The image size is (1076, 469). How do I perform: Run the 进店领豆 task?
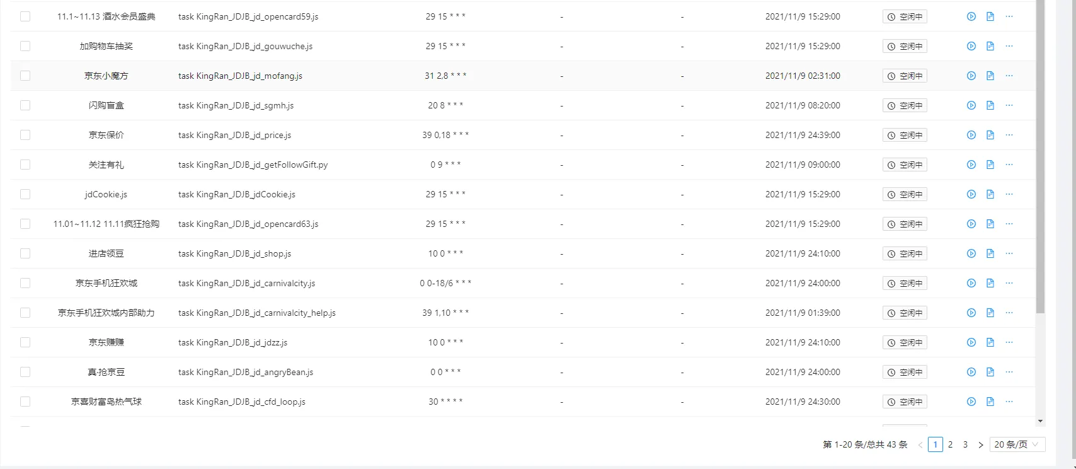[x=971, y=253]
